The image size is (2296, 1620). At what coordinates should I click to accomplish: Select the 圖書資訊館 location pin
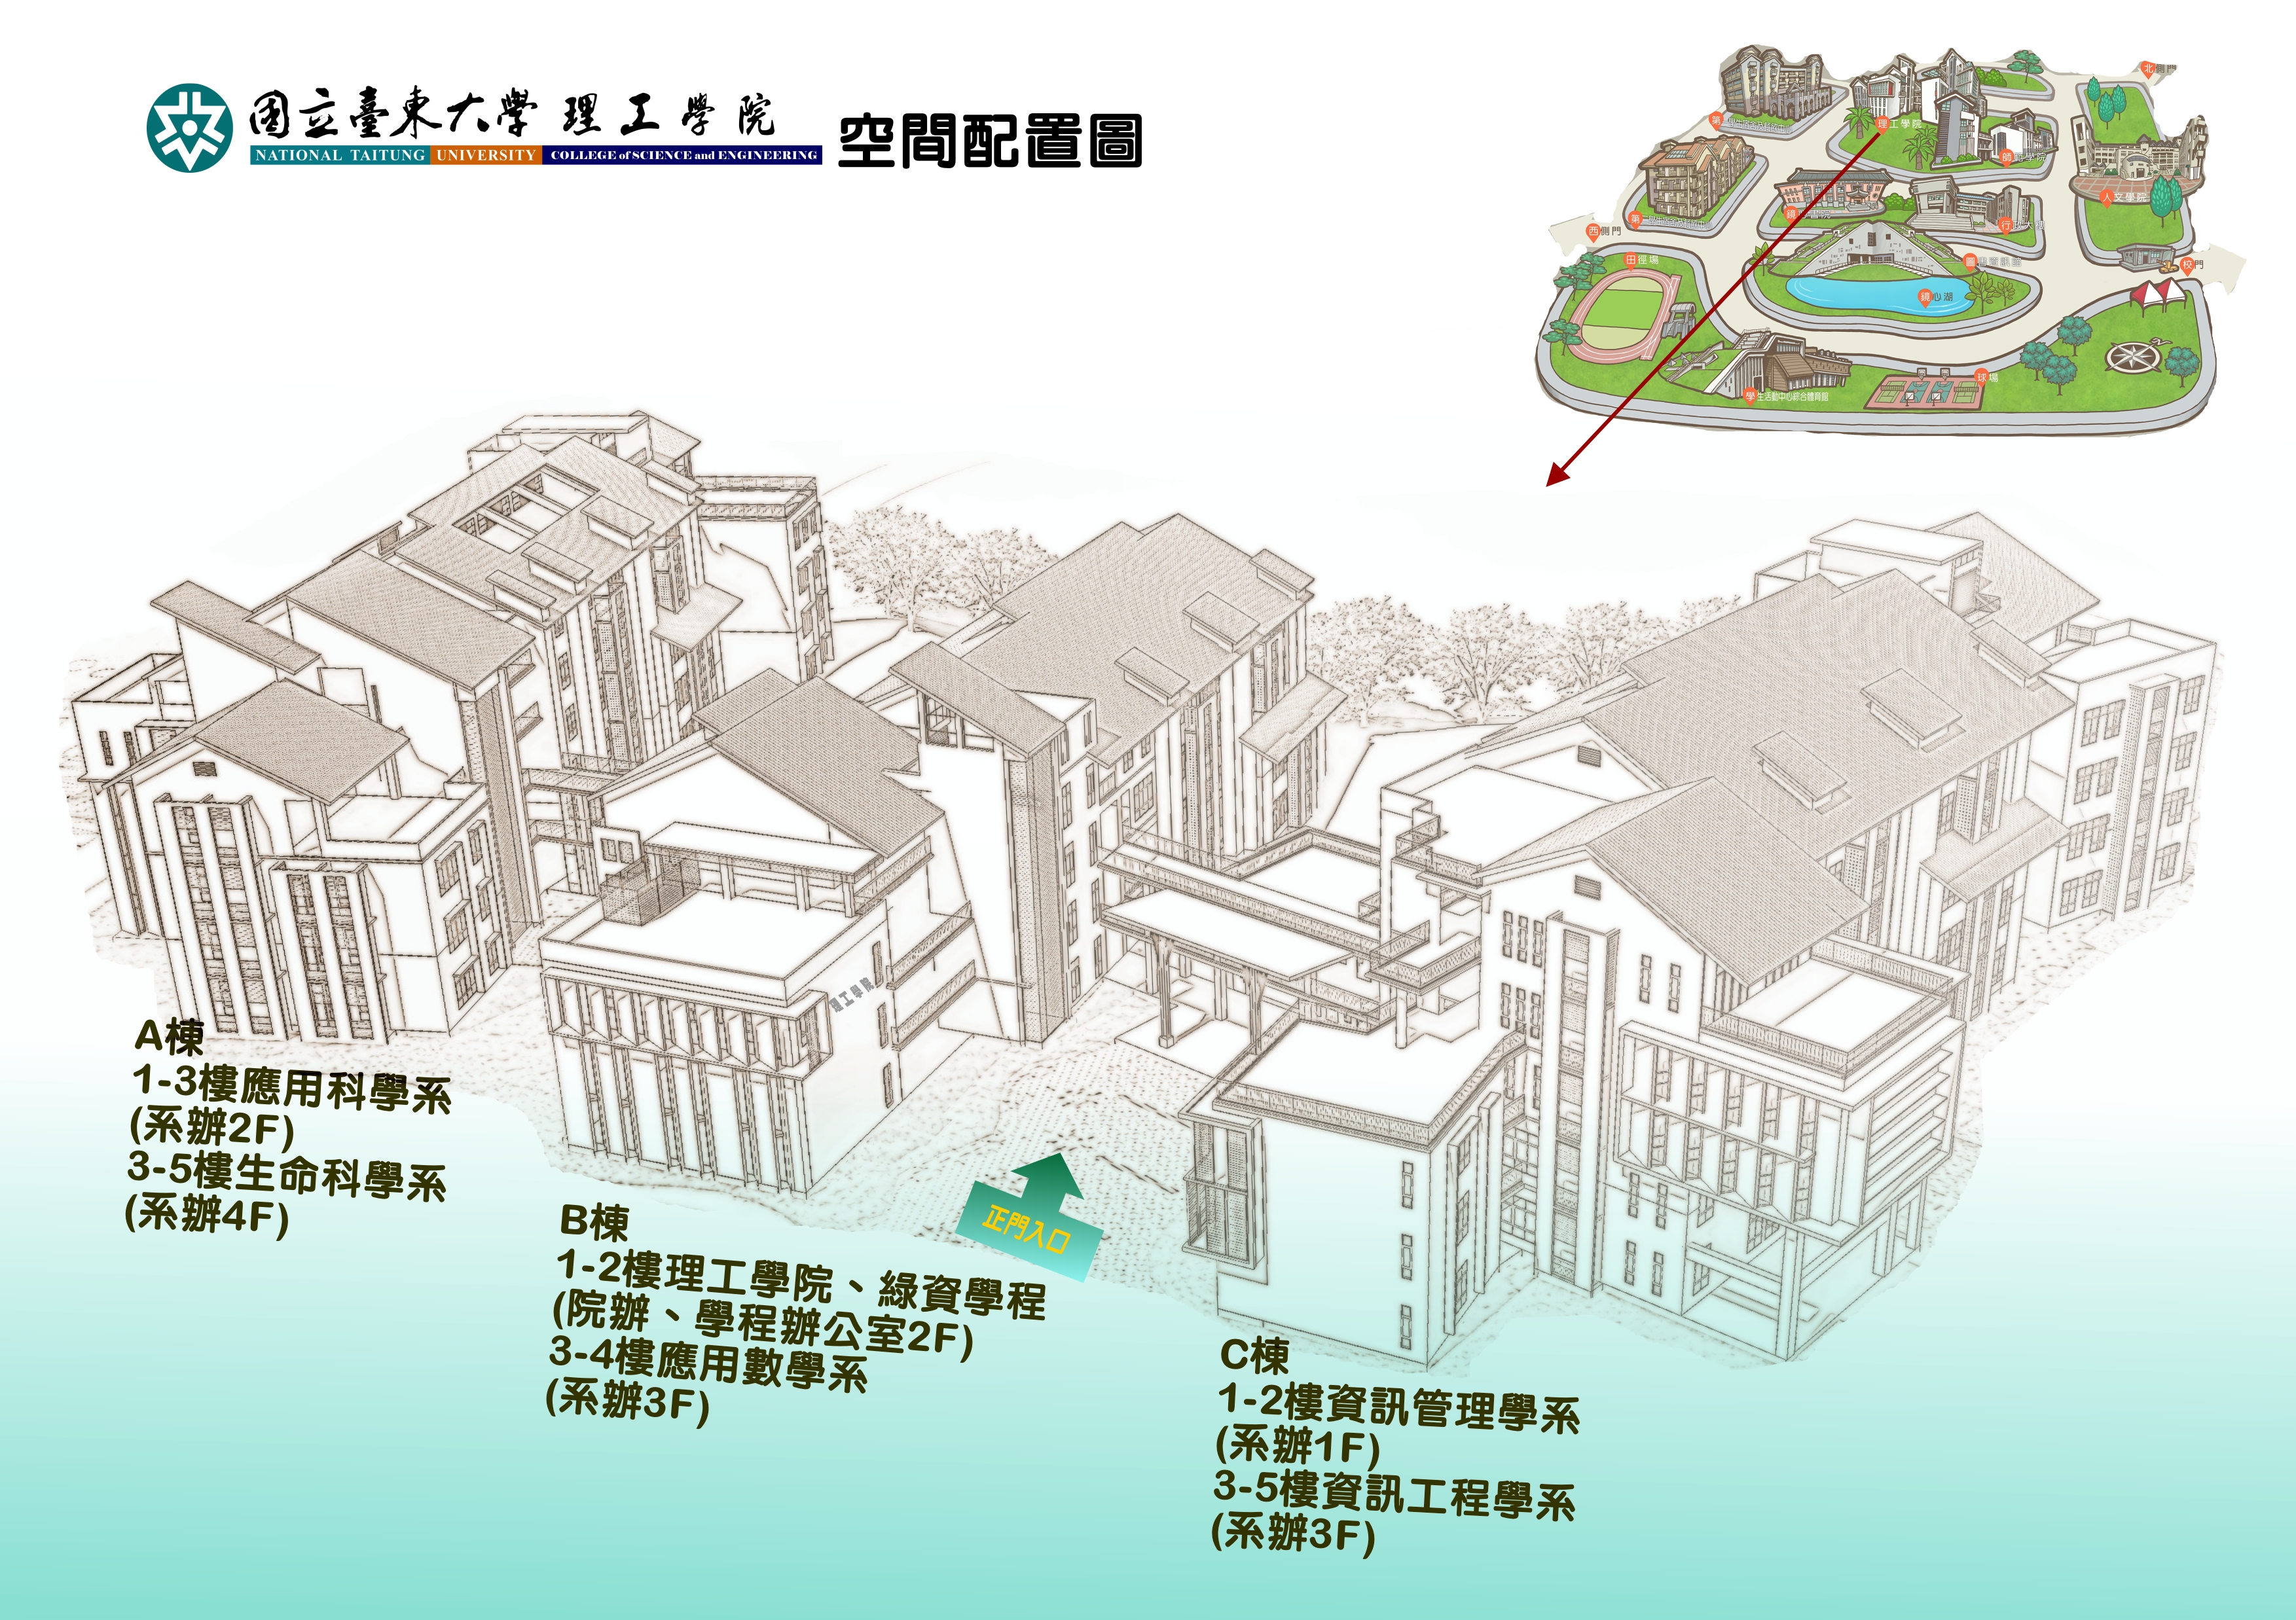click(1970, 261)
